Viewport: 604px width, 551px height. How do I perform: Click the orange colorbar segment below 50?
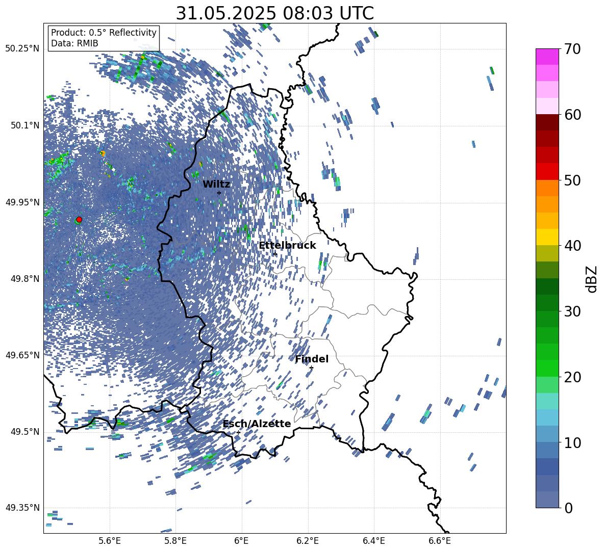pyautogui.click(x=547, y=188)
